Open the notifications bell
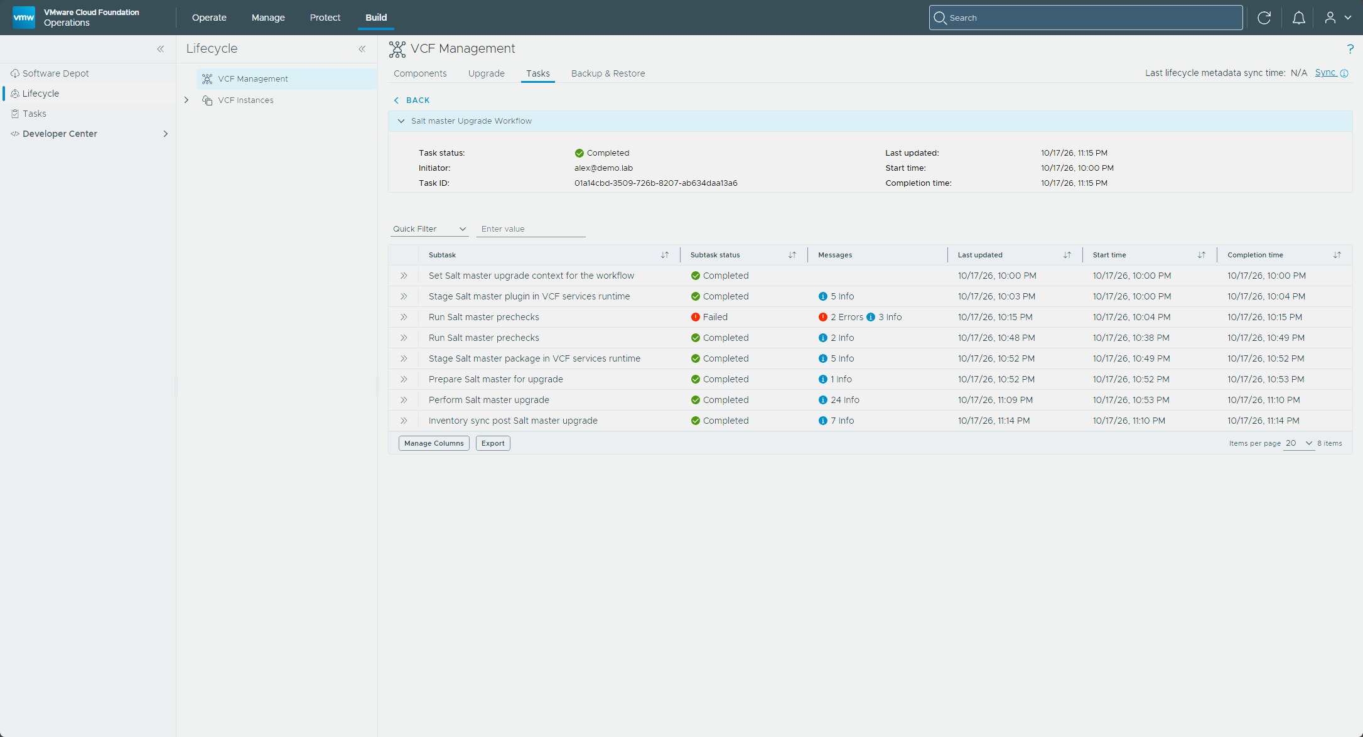 click(1298, 18)
